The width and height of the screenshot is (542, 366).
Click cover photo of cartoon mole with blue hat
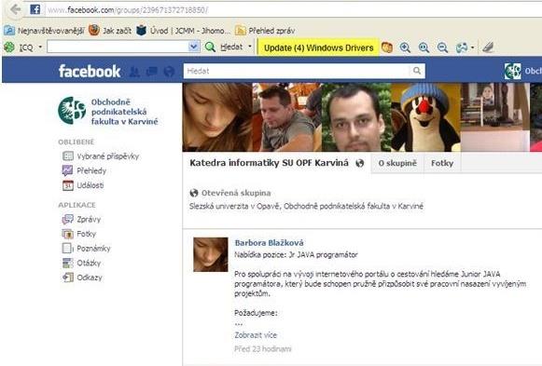(425, 117)
